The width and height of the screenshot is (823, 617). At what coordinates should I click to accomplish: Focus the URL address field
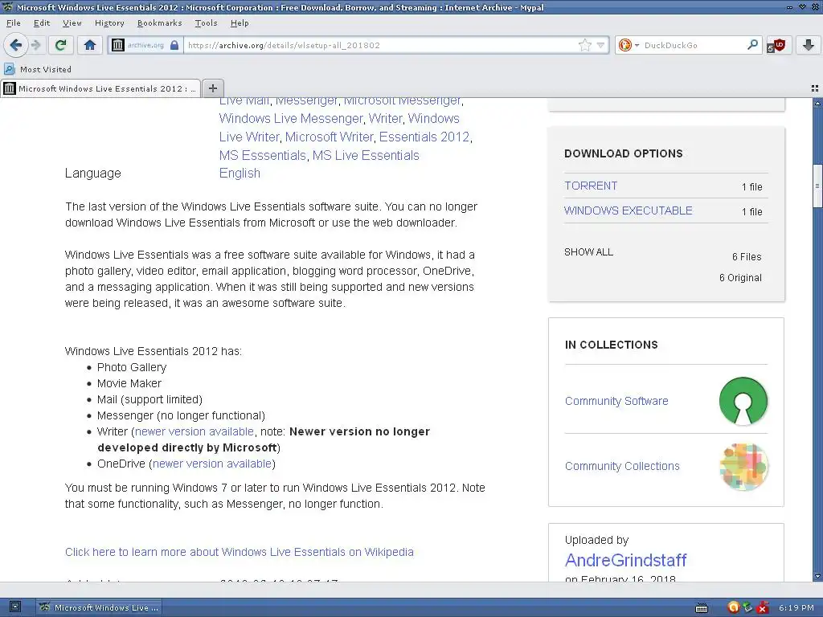(x=380, y=45)
